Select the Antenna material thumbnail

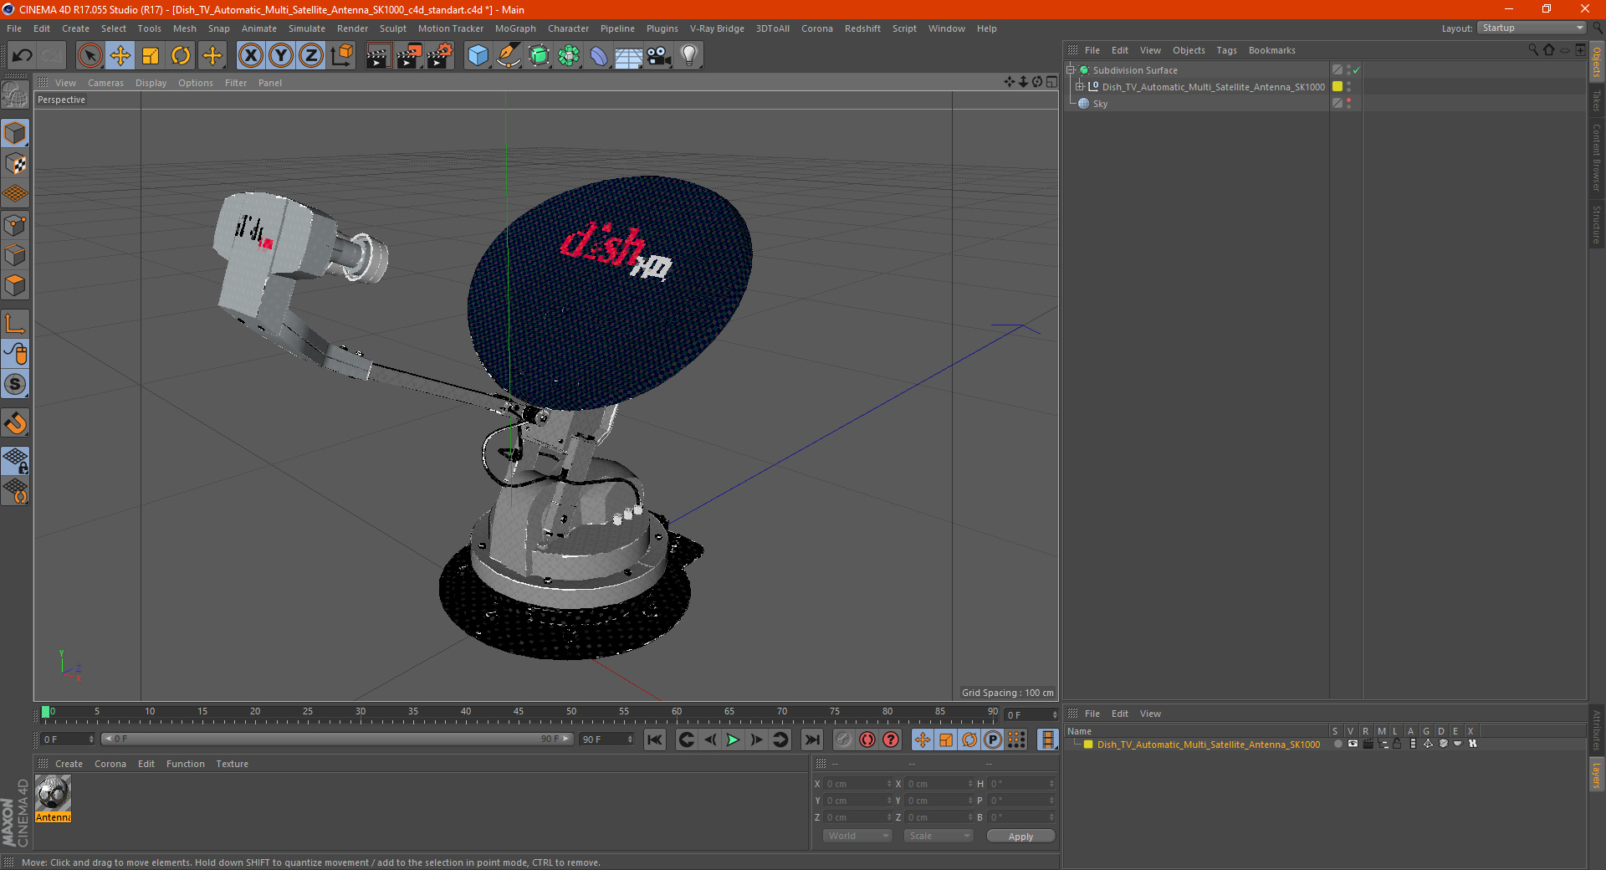click(x=54, y=793)
